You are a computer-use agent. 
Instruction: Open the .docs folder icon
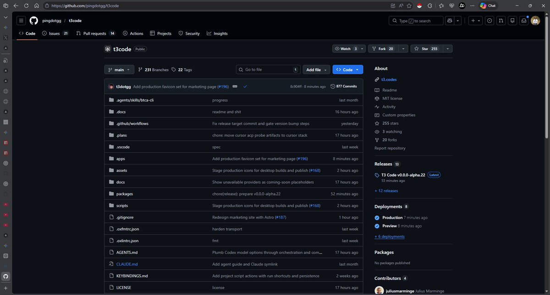click(111, 112)
